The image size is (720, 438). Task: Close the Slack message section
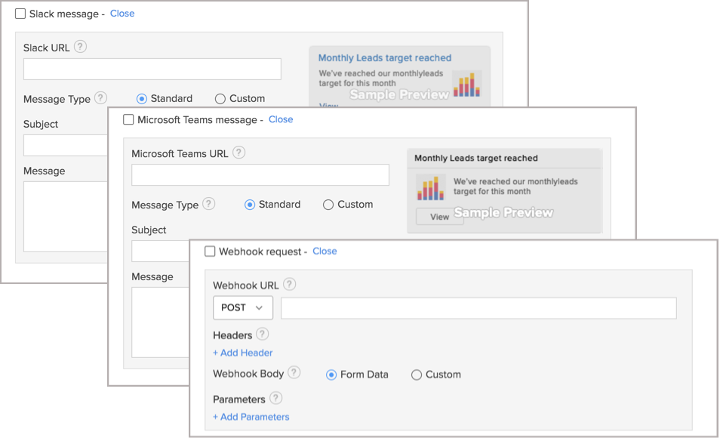122,13
